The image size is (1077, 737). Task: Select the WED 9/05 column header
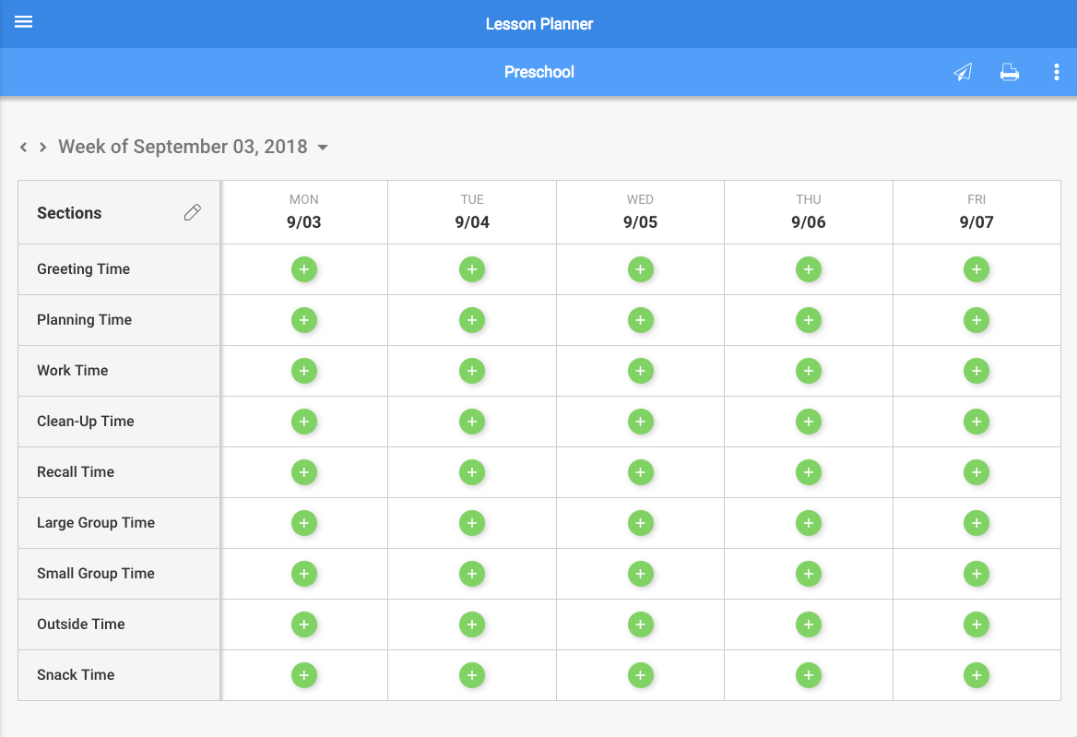(x=640, y=211)
